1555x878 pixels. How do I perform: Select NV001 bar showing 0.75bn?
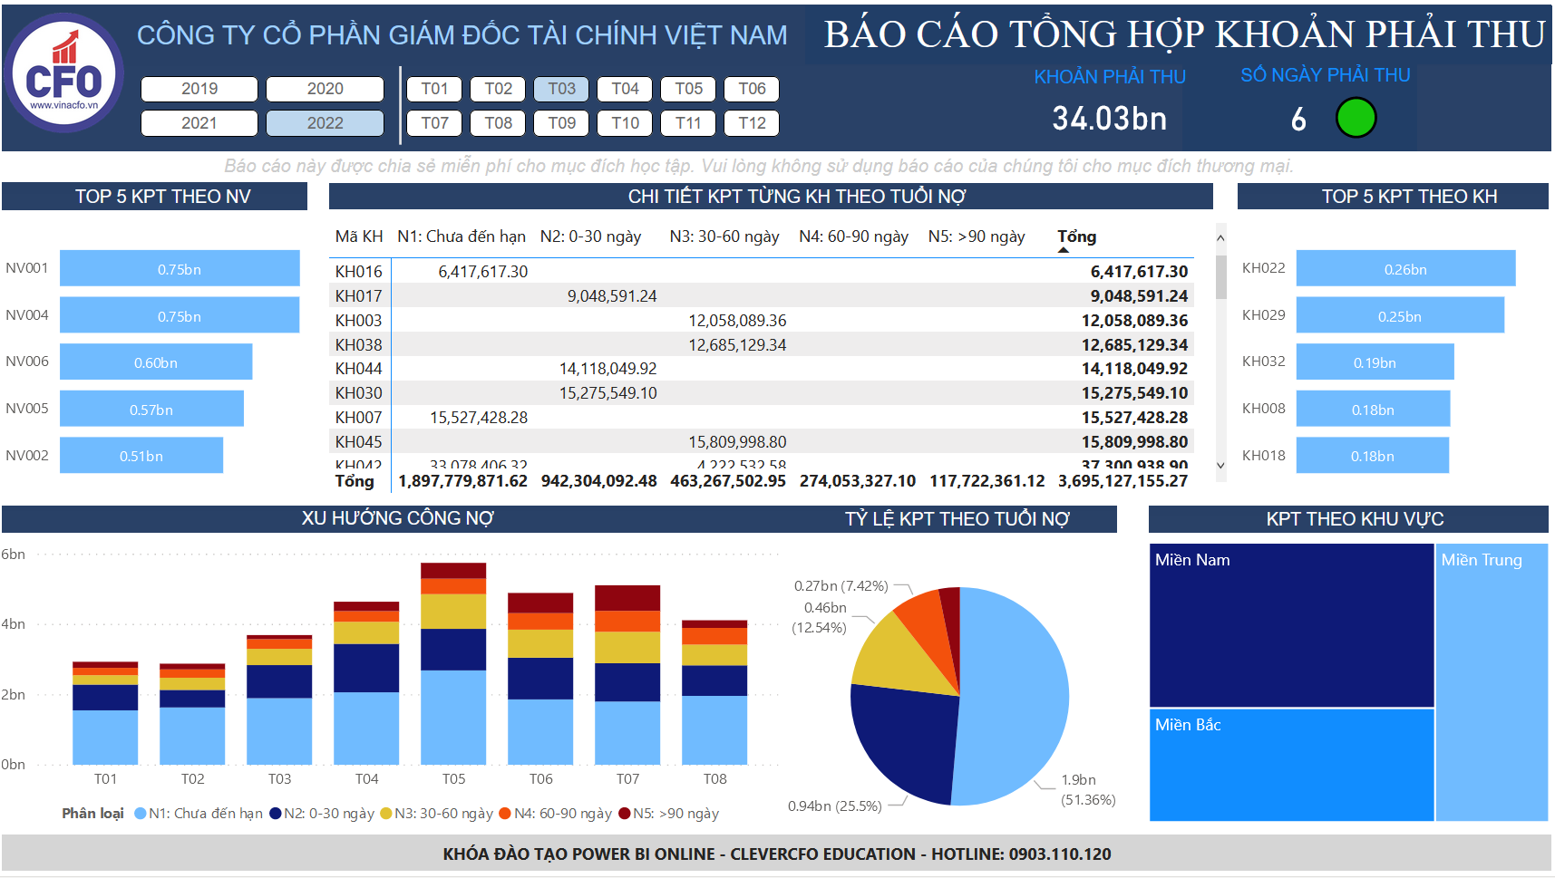coord(180,268)
